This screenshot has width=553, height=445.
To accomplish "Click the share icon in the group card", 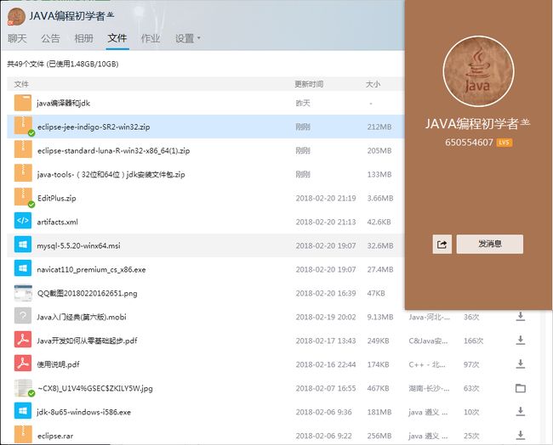I will point(442,244).
